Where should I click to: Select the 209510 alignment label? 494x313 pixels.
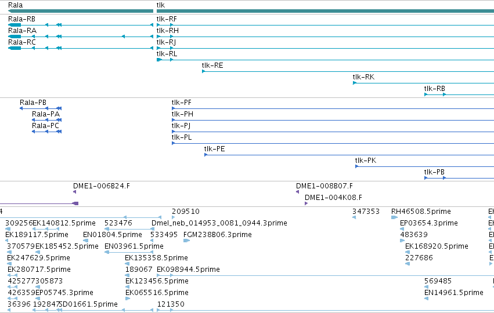186,212
